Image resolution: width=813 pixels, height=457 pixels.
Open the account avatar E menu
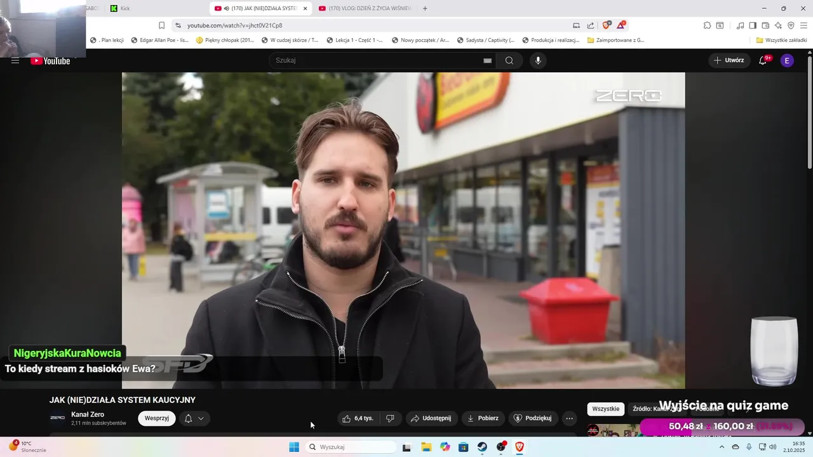(x=787, y=60)
